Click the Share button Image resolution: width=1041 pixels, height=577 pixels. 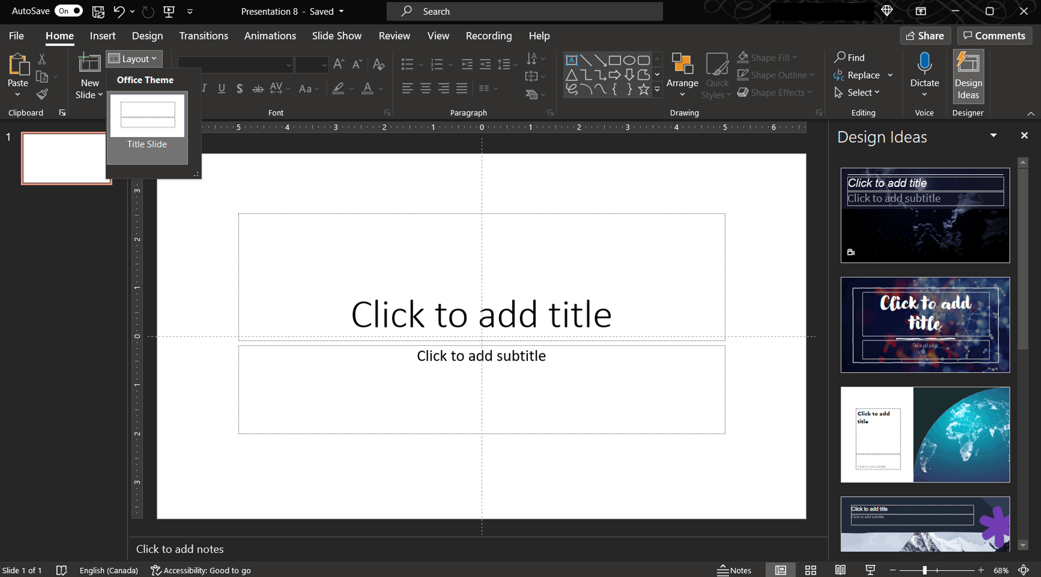(x=925, y=36)
